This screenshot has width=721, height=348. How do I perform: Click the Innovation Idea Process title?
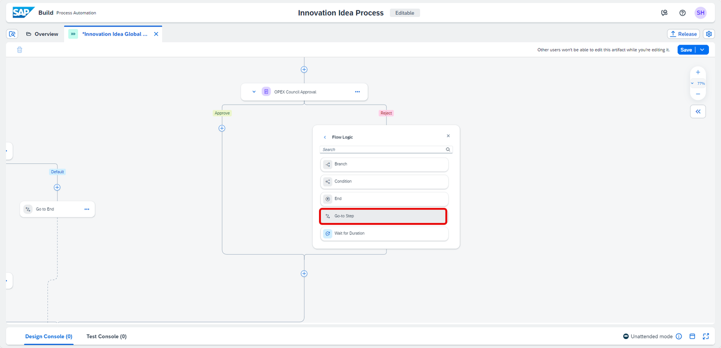341,13
